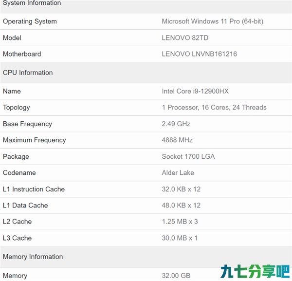The width and height of the screenshot is (292, 281).
Task: Select the 'Alder Lake' codename value
Action: [x=178, y=173]
